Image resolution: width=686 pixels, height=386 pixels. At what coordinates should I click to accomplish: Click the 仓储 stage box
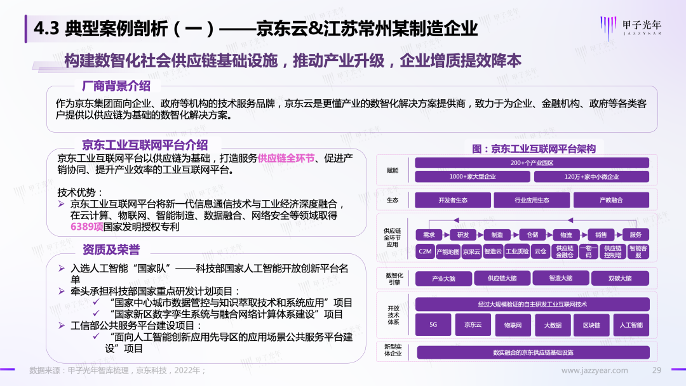pos(532,235)
